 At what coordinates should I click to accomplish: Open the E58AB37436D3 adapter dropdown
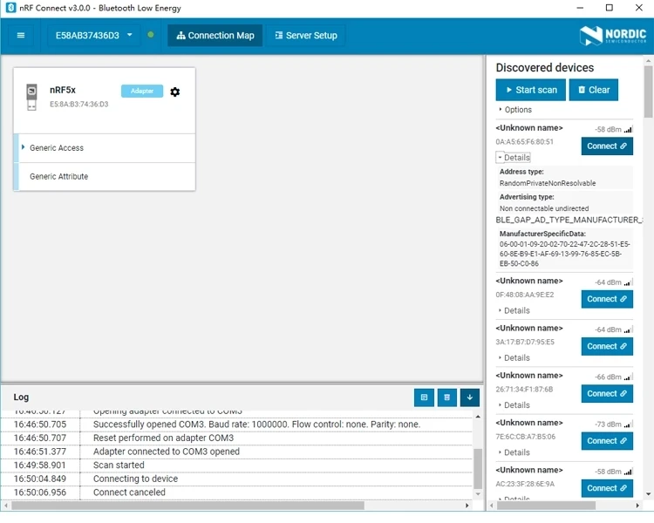(93, 36)
